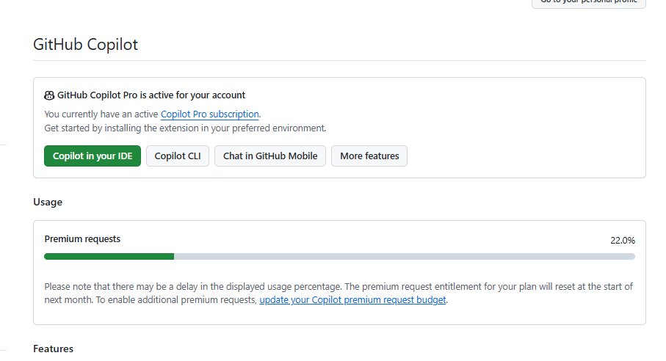The image size is (666, 361).
Task: Click the 22.0% usage value
Action: pos(623,241)
